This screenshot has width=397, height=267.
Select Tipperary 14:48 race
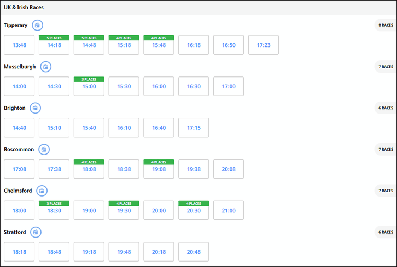(x=89, y=45)
